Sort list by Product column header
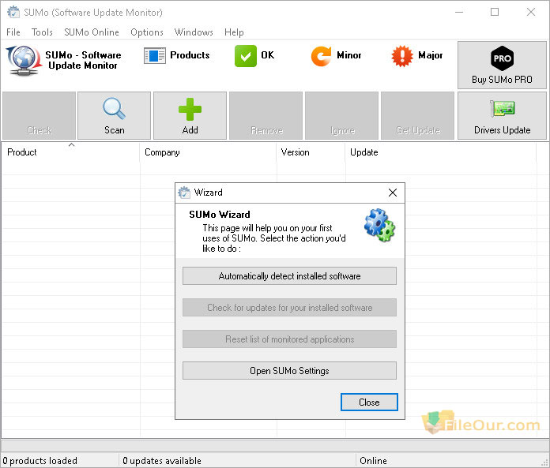 70,152
